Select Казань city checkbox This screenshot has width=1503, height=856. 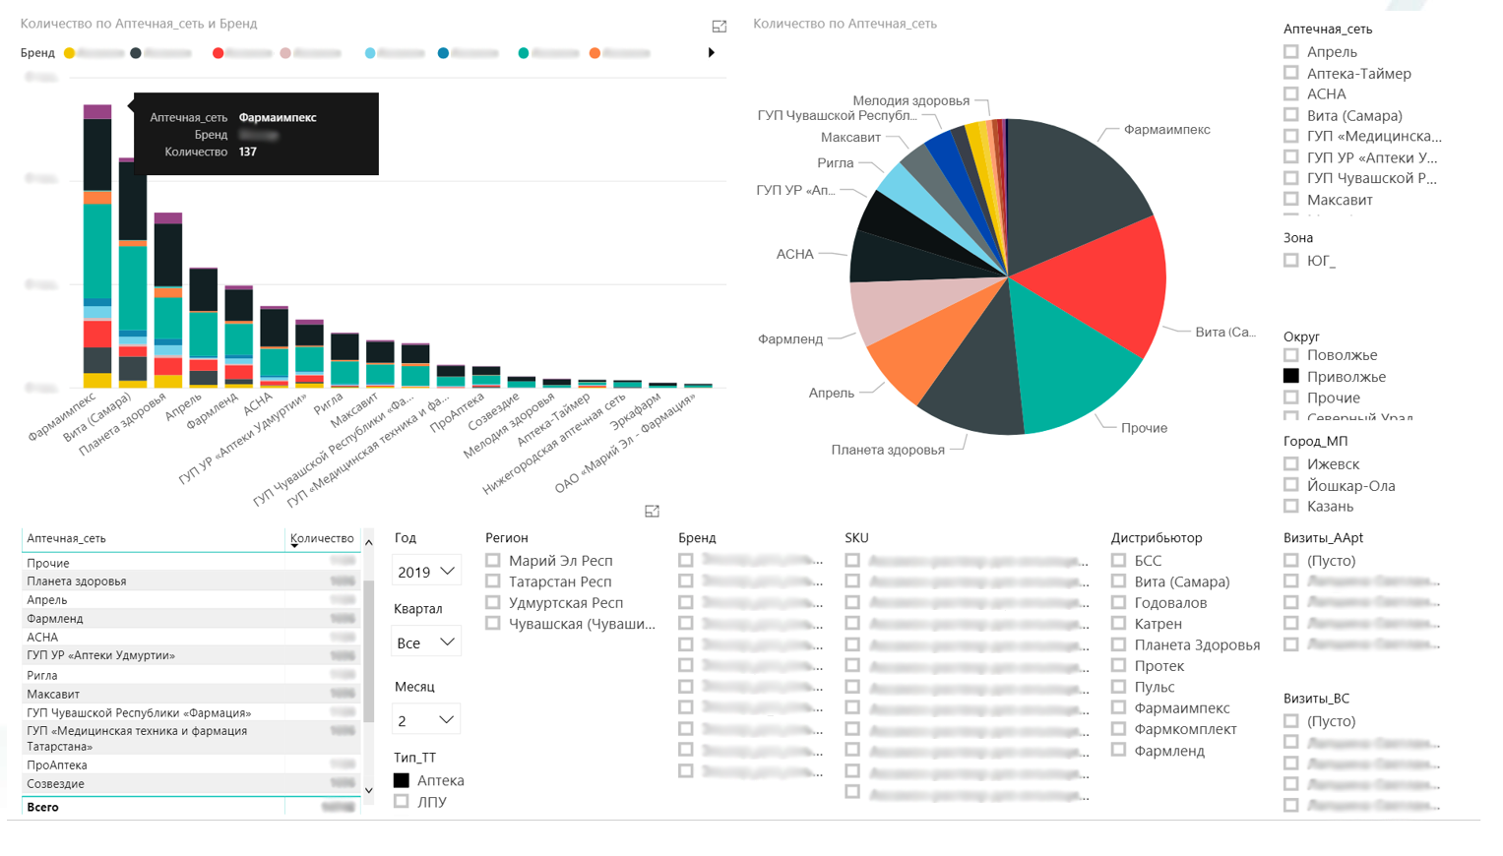[1291, 506]
